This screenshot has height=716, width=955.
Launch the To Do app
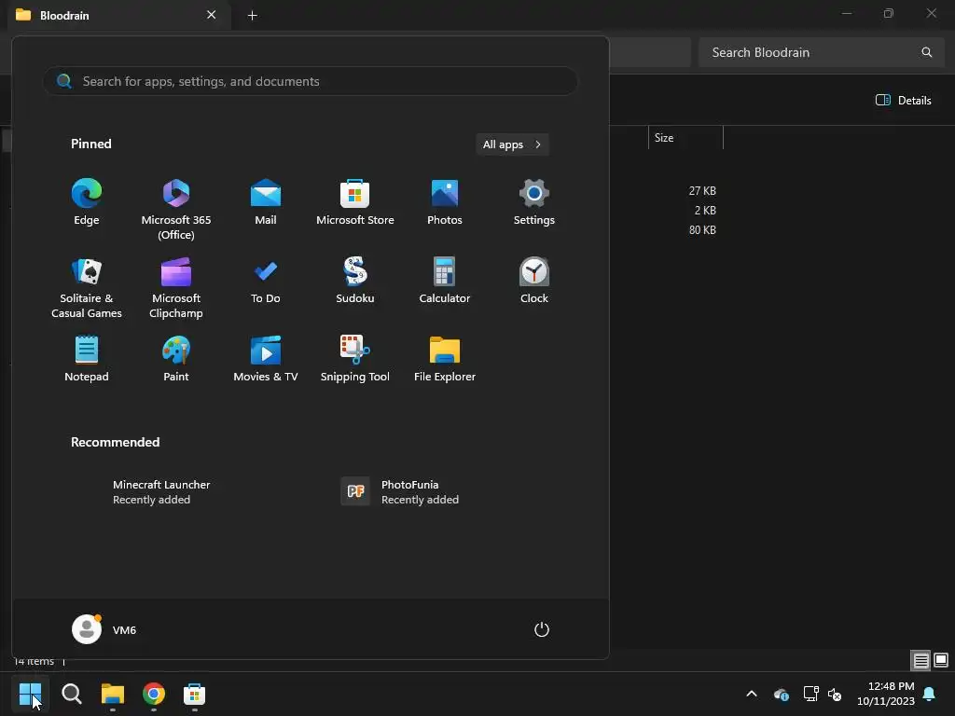(x=266, y=282)
